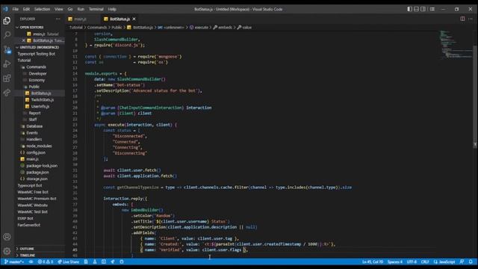This screenshot has height=269, width=478.
Task: Open the Manage gear icon
Action: (7, 251)
